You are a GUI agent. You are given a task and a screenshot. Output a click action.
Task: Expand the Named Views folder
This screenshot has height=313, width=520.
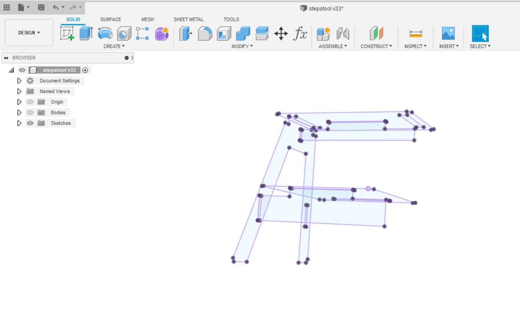[19, 91]
